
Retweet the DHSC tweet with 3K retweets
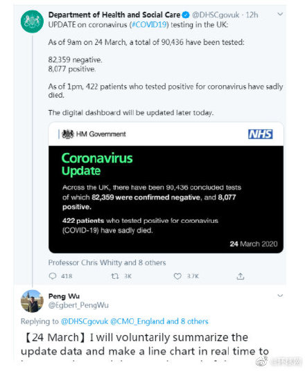pos(115,276)
